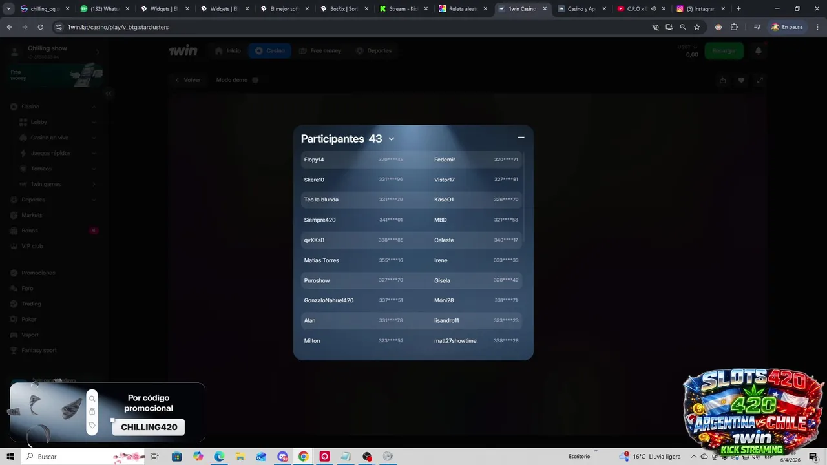Image resolution: width=827 pixels, height=465 pixels.
Task: Expand the Juegos rápidos submenu
Action: tap(94, 153)
